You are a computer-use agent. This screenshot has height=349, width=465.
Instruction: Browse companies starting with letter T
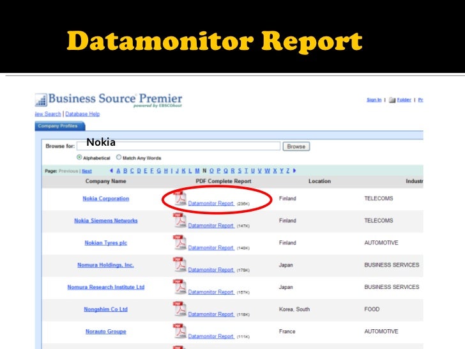pos(246,171)
